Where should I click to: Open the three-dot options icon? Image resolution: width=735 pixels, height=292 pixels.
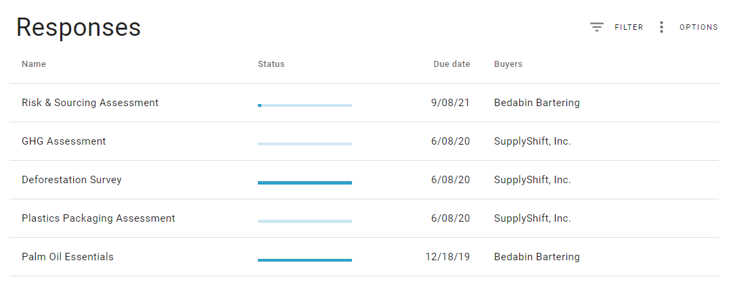[x=661, y=27]
